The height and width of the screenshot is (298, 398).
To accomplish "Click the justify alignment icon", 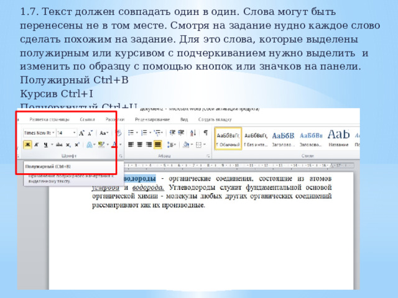I will click(x=157, y=145).
